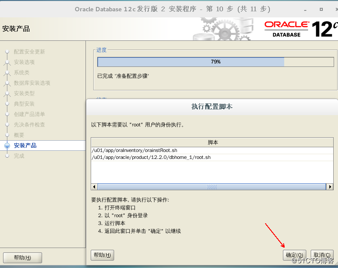Click the left arrow of the script list scrollbar
This screenshot has width=338, height=268.
[x=94, y=187]
